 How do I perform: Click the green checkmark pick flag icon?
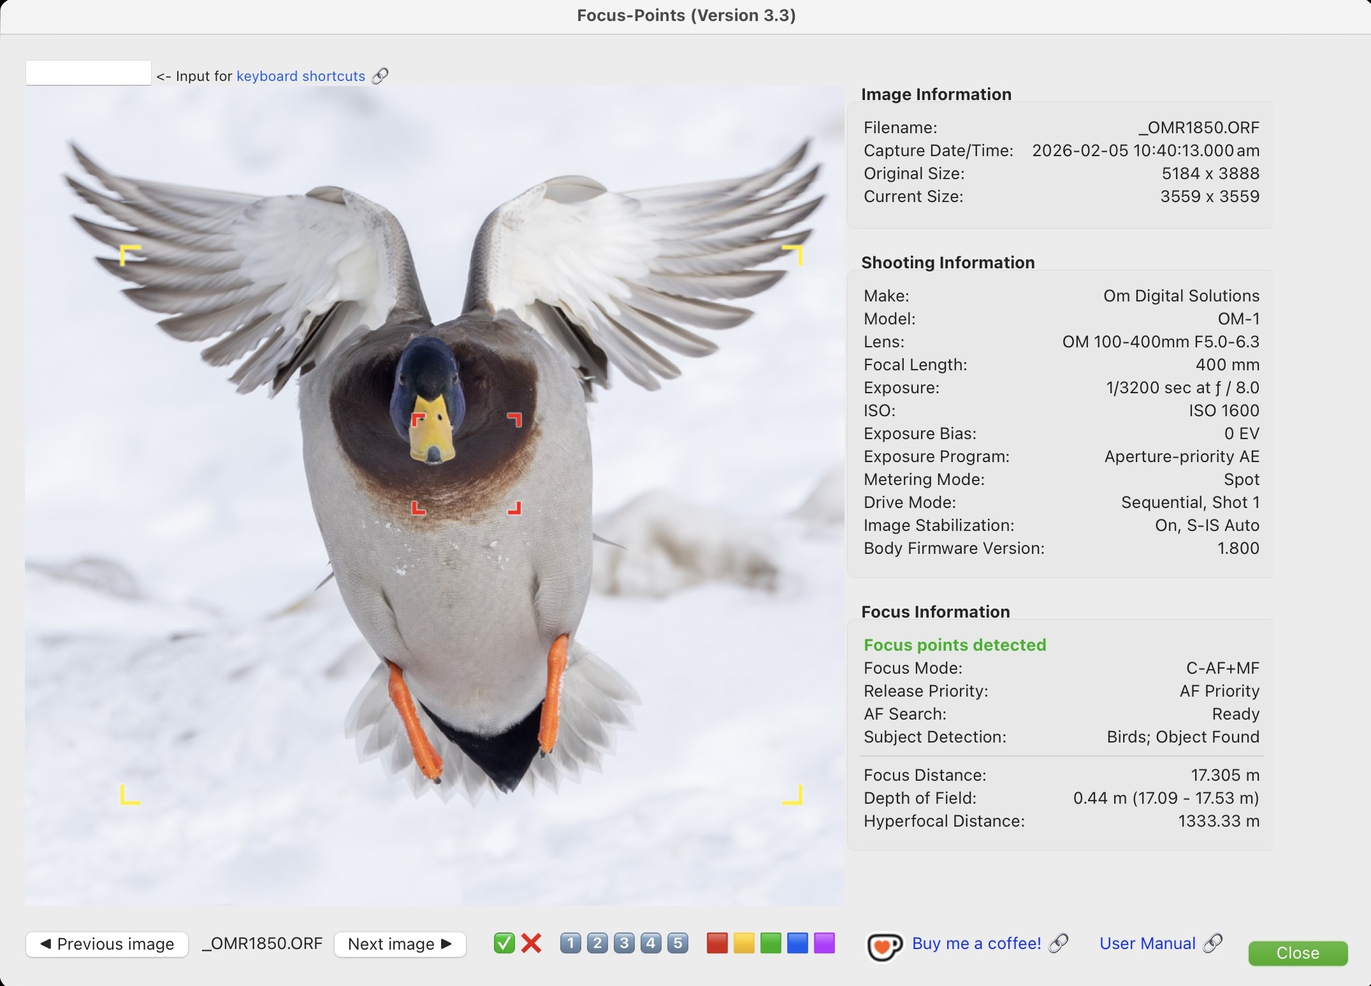504,943
